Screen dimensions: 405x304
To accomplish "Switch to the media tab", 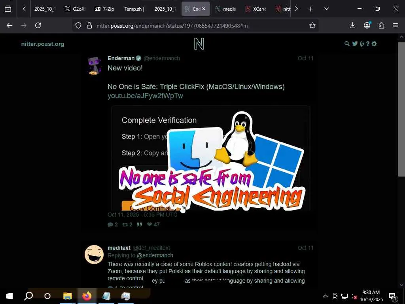I will tap(225, 9).
